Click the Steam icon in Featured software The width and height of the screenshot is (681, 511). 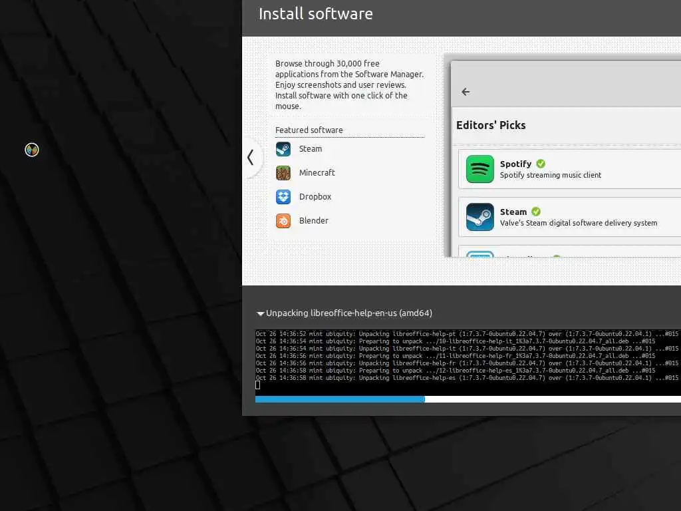(x=283, y=149)
